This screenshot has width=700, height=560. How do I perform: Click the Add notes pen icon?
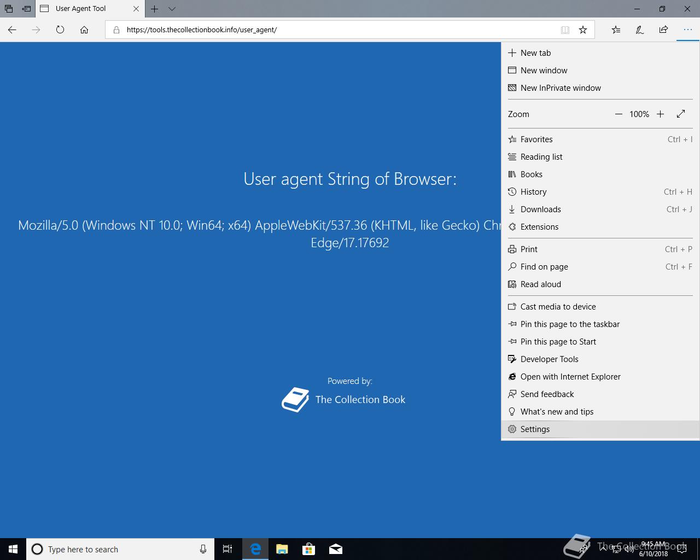pyautogui.click(x=639, y=30)
